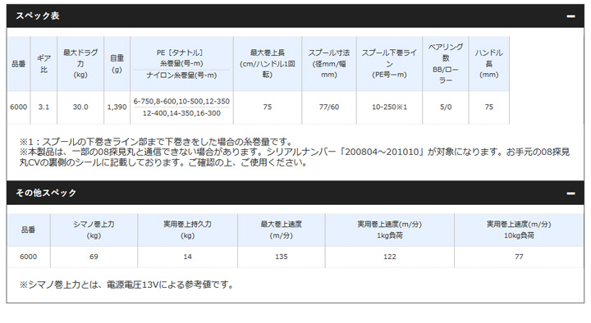The height and width of the screenshot is (323, 591).
Task: Select the 品番 column header in spec table
Action: click(18, 64)
